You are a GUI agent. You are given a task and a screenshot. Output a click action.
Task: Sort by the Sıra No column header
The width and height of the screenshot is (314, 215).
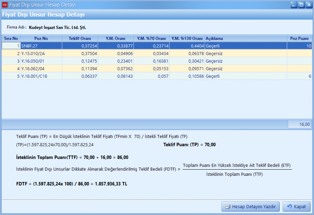(x=11, y=38)
